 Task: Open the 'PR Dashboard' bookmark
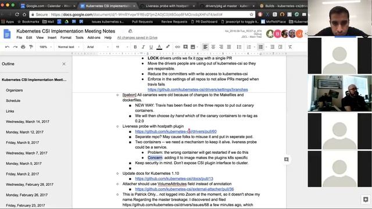(x=204, y=21)
